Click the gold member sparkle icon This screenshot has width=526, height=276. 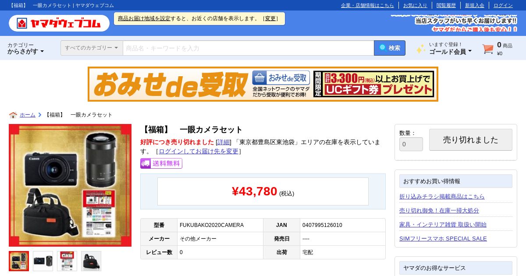[x=421, y=49]
